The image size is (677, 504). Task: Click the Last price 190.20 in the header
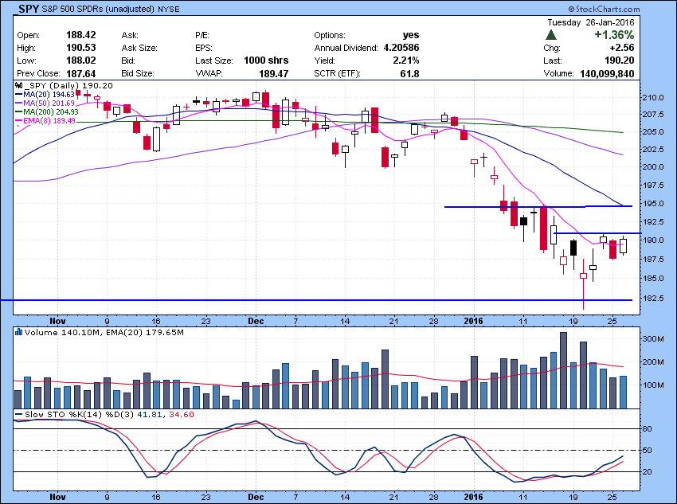(619, 61)
